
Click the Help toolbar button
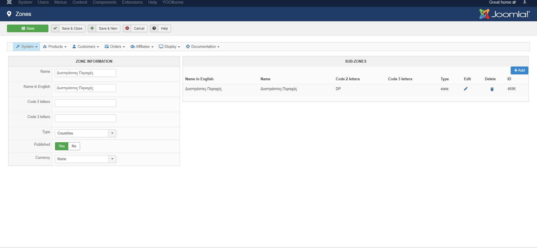point(160,29)
